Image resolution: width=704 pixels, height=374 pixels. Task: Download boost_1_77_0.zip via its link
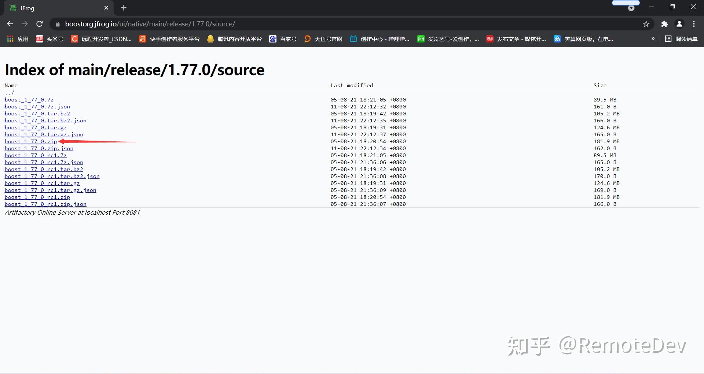tap(30, 141)
